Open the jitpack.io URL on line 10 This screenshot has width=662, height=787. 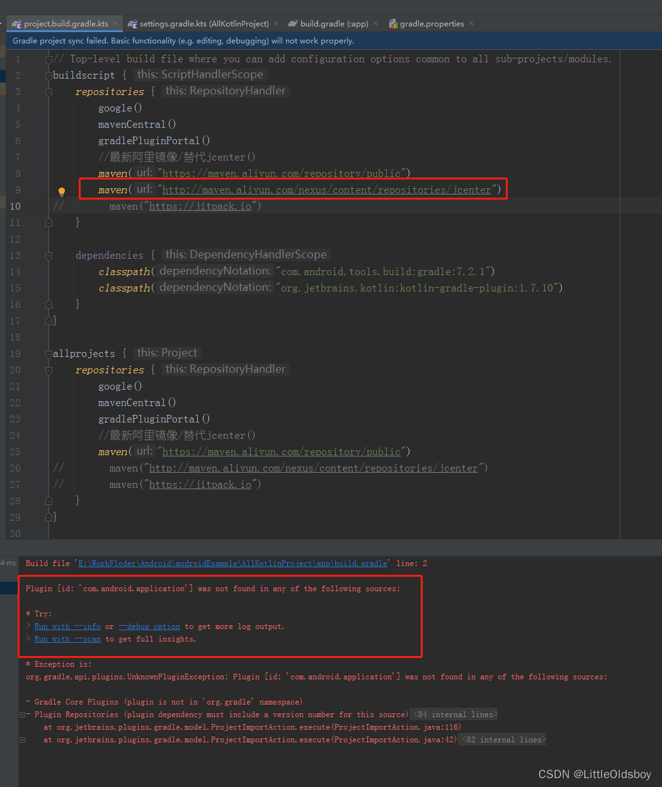click(x=200, y=206)
